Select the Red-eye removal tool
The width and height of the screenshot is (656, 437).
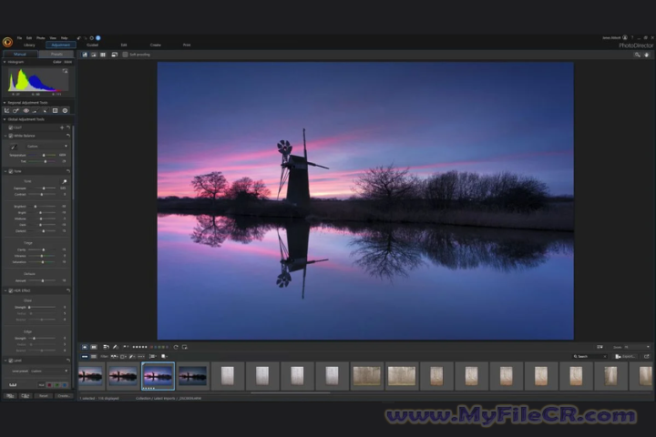pos(26,111)
